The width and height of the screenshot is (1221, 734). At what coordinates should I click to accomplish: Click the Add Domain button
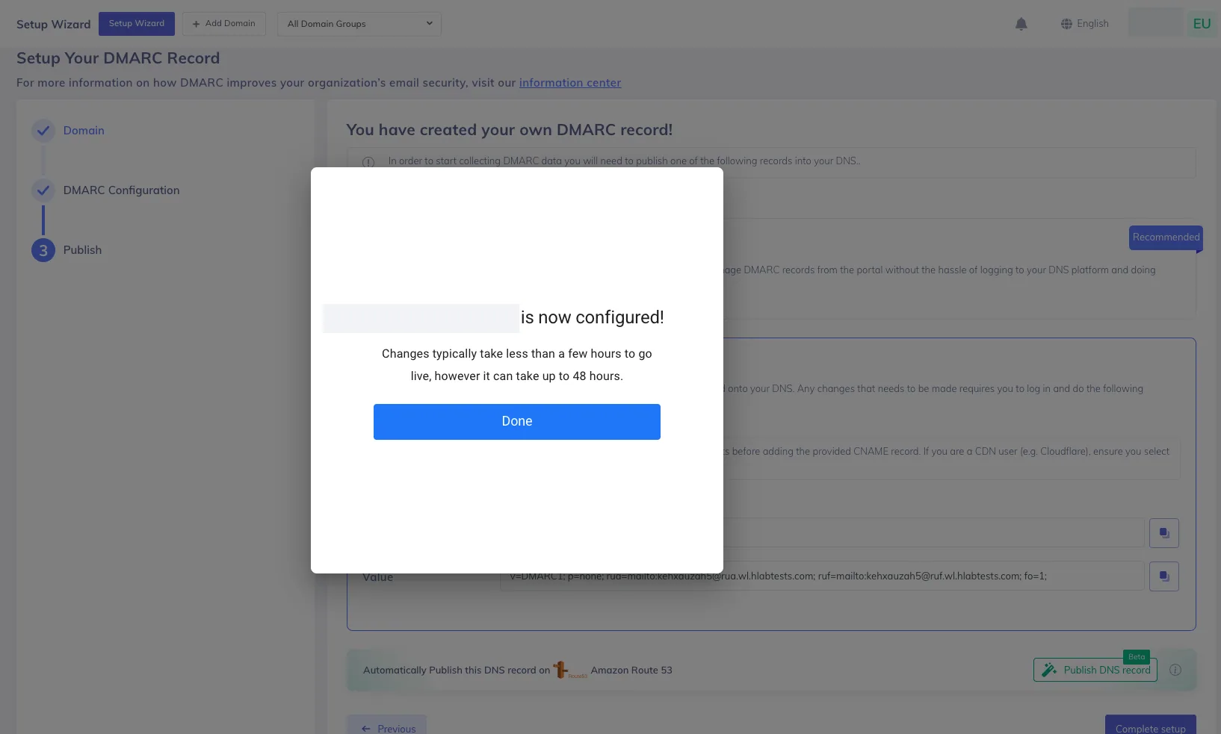pyautogui.click(x=223, y=24)
